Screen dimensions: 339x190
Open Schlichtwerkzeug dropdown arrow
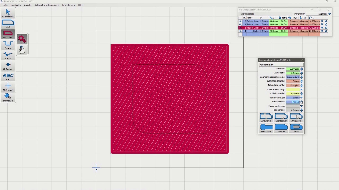pyautogui.click(x=301, y=89)
